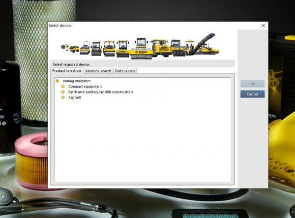Click the Cancel button
The image size is (295, 218).
coord(252,94)
